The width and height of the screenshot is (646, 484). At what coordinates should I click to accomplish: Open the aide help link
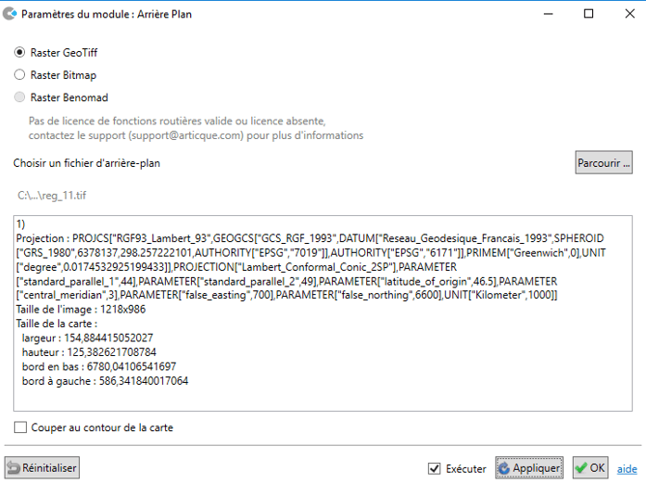[x=627, y=469]
